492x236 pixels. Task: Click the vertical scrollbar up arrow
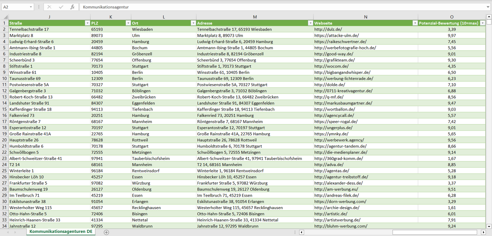489,17
